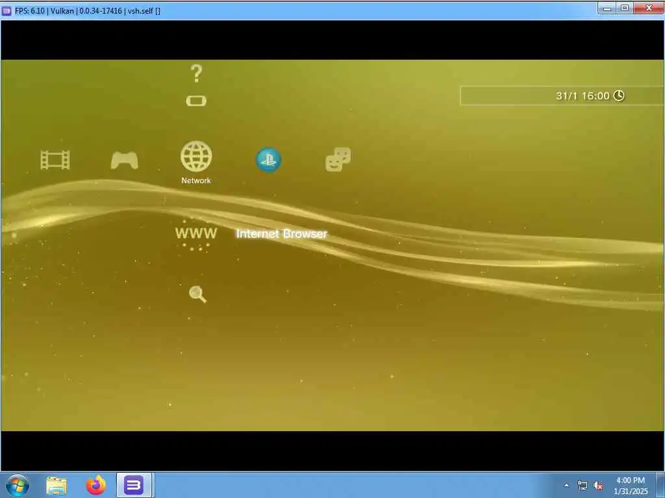Viewport: 665px width, 498px height.
Task: Click the Internet Browser label
Action: point(282,233)
